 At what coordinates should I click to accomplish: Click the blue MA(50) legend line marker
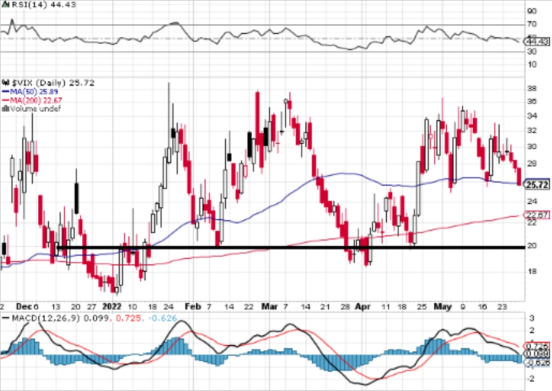point(5,92)
